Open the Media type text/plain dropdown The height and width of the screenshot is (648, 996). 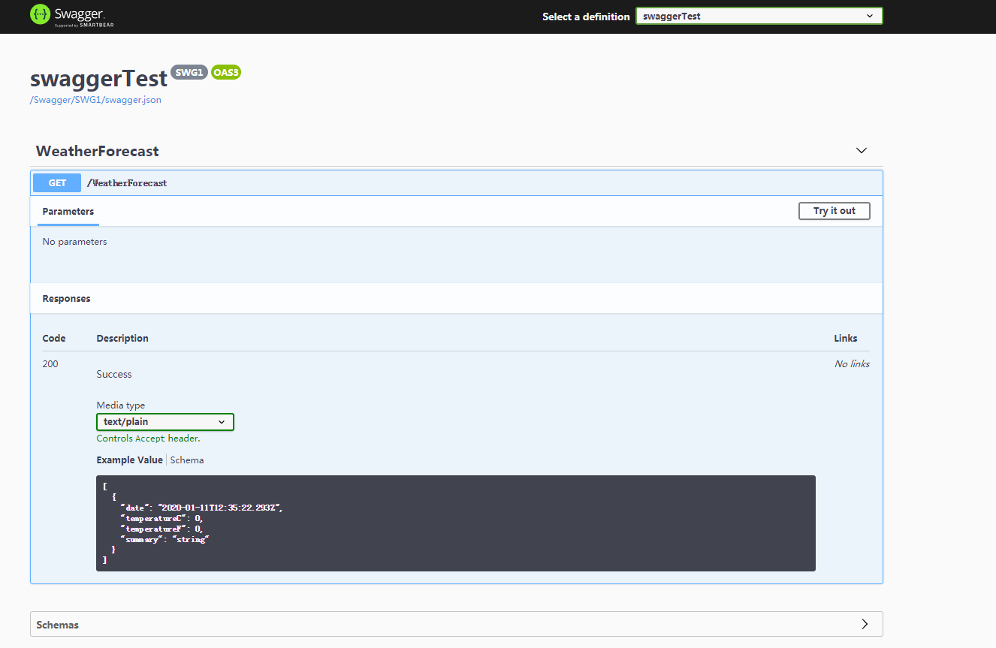click(165, 422)
